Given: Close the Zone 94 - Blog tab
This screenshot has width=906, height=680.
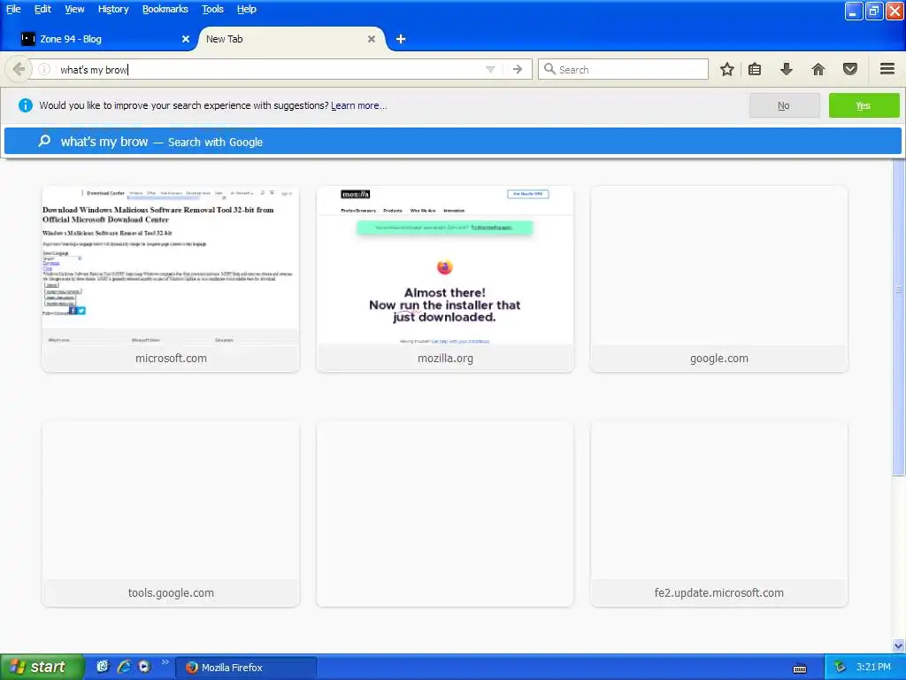Looking at the screenshot, I should pos(186,39).
